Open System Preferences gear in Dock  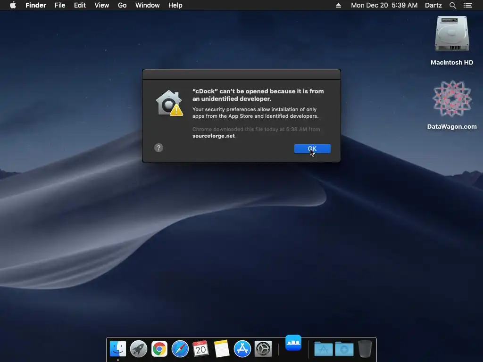pos(263,349)
